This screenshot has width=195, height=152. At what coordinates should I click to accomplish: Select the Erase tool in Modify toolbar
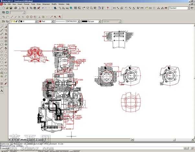6,27
